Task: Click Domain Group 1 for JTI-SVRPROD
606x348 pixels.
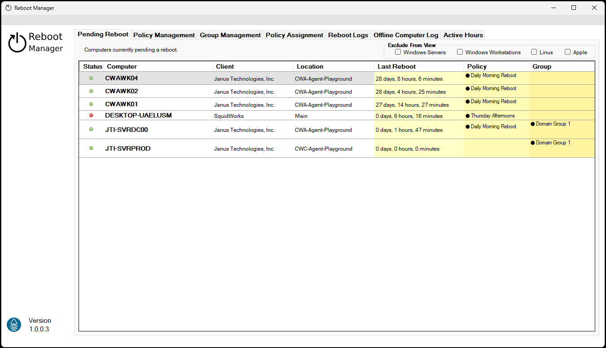Action: 550,143
